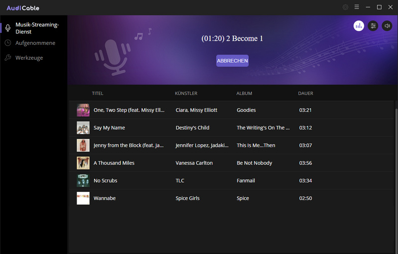398x254 pixels.
Task: Click the TITEL column header
Action: (x=98, y=94)
